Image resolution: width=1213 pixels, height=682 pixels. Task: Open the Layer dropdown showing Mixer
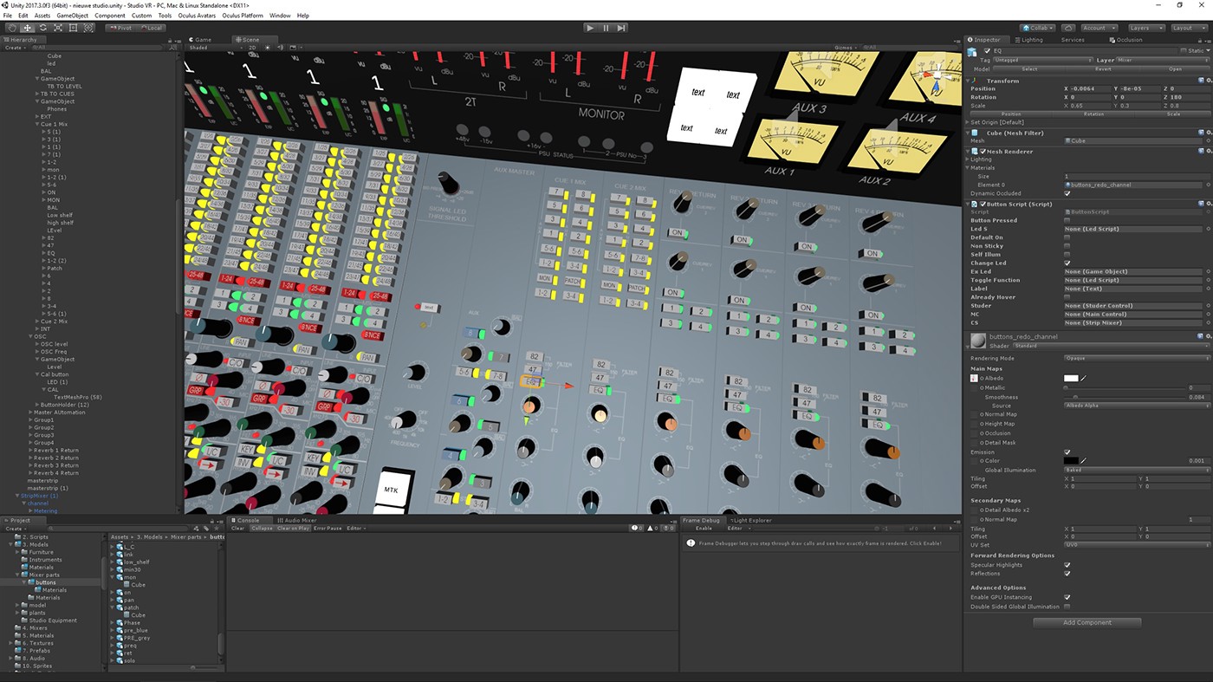(x=1162, y=60)
